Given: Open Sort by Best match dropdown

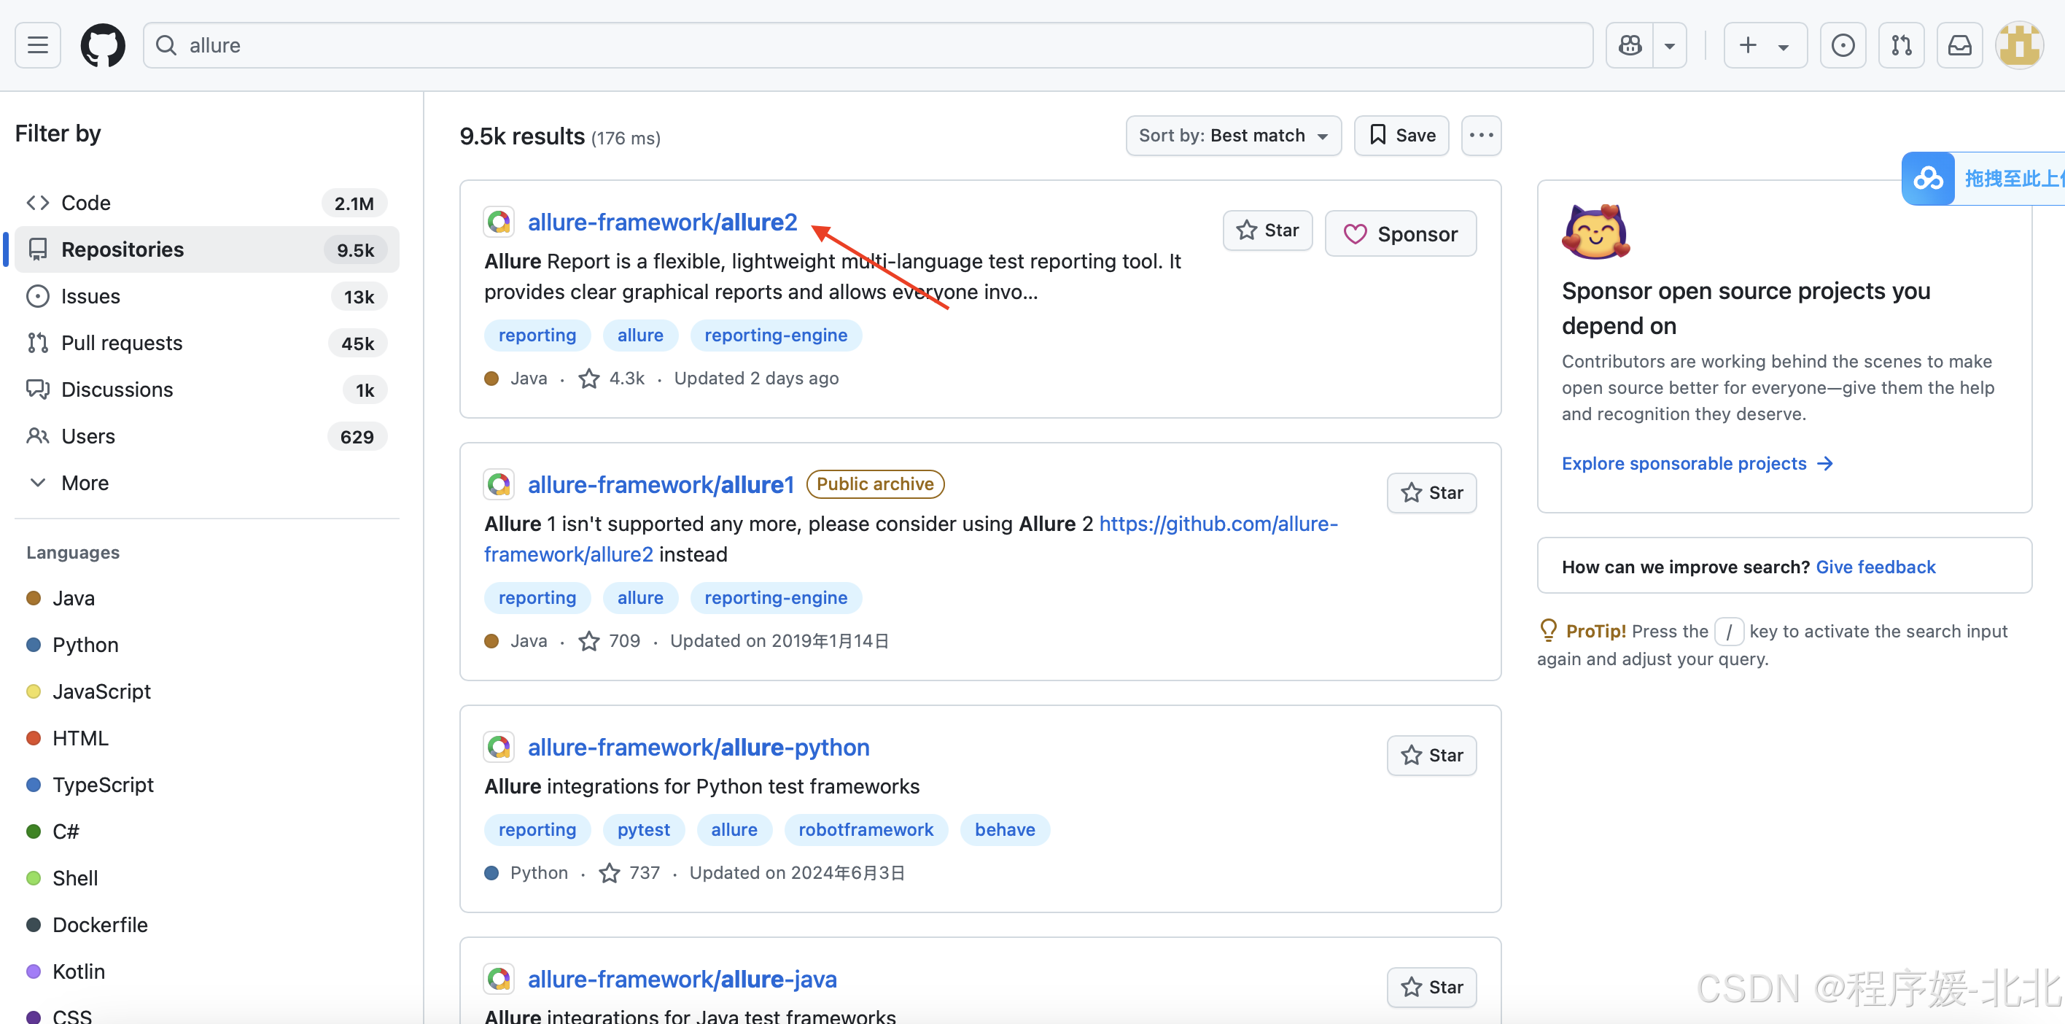Looking at the screenshot, I should [x=1233, y=136].
